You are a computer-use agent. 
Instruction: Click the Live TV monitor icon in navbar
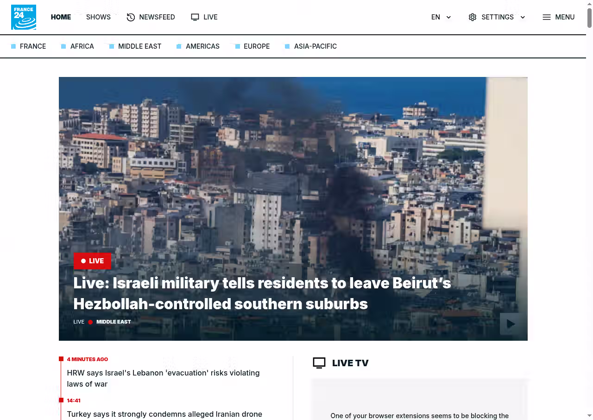(x=195, y=17)
